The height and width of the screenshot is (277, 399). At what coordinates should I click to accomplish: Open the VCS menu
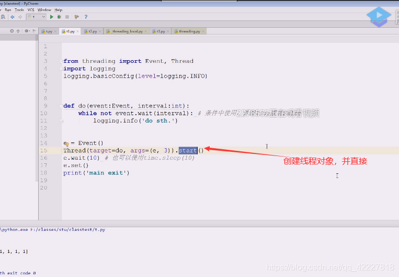31,10
